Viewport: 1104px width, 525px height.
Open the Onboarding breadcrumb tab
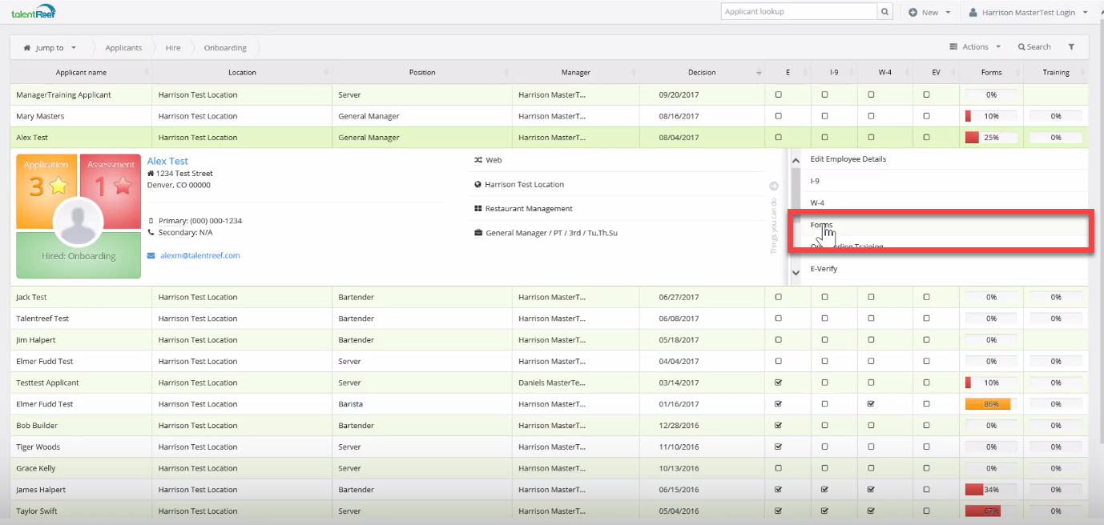225,47
